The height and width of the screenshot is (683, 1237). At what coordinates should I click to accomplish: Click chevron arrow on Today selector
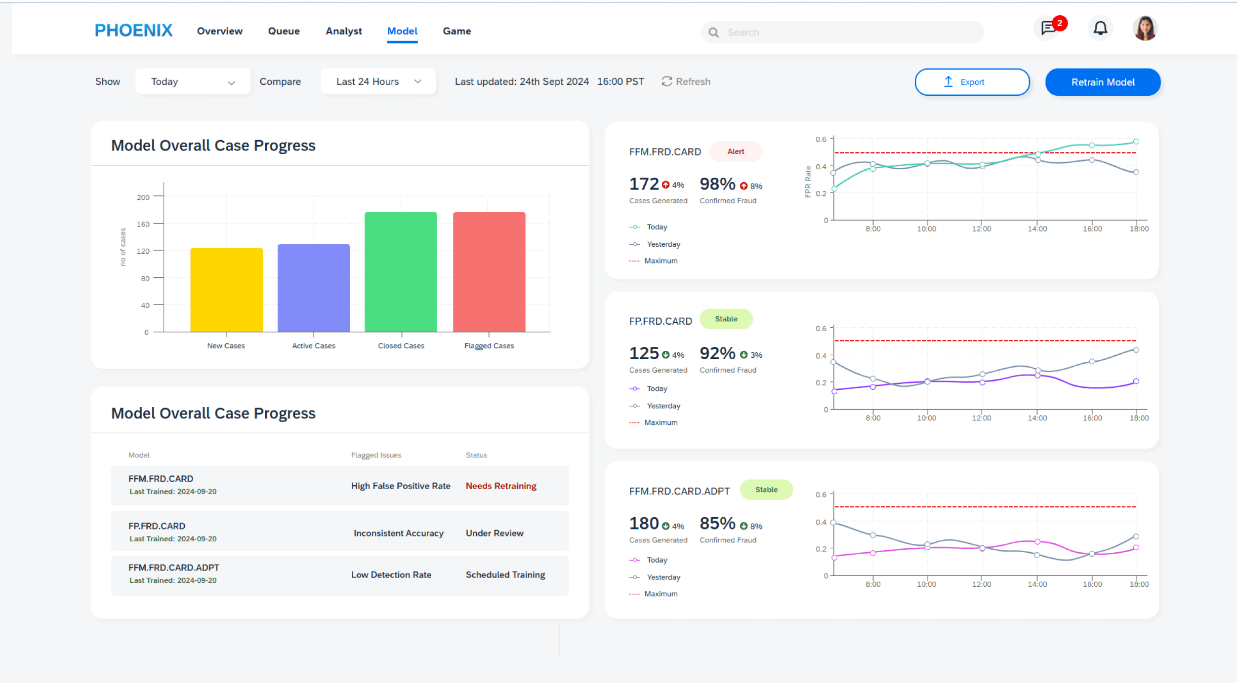tap(231, 82)
